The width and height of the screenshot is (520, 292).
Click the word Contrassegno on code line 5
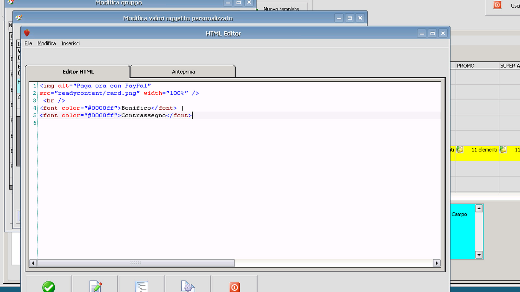click(144, 115)
